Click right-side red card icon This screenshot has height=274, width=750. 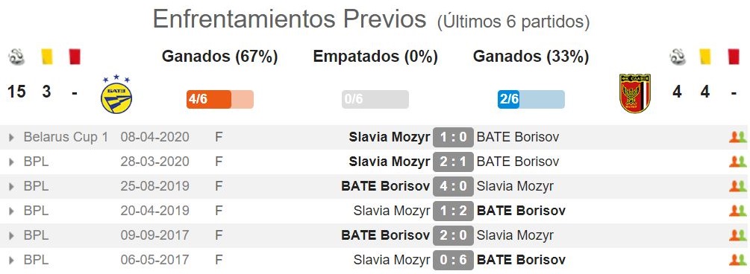click(734, 57)
